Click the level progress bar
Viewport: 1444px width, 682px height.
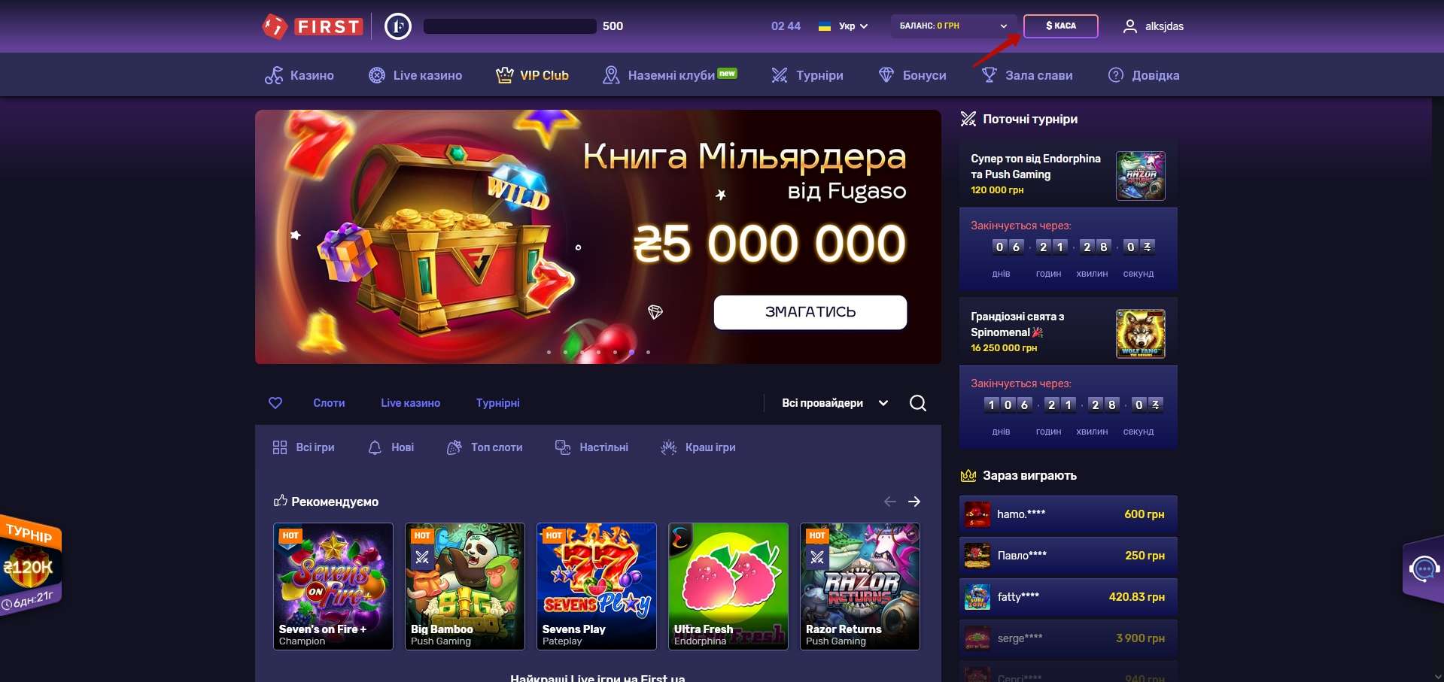click(509, 26)
